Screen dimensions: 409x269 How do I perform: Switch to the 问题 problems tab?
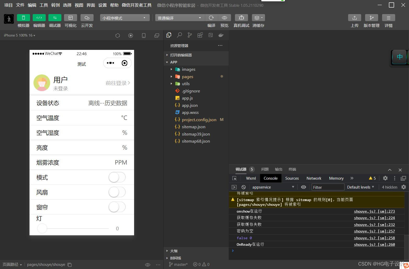coord(265,169)
